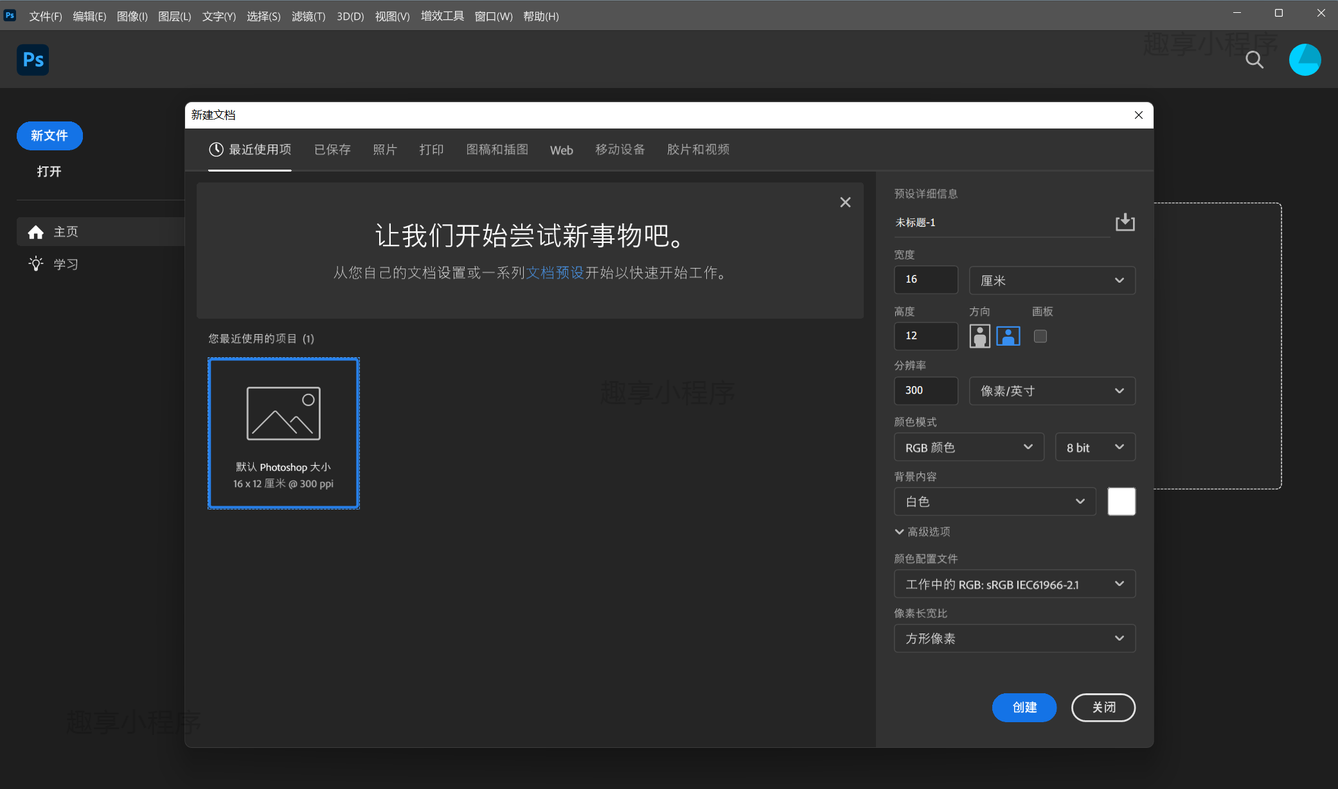This screenshot has width=1338, height=789.
Task: Select the 最近使用项 tab
Action: (250, 150)
